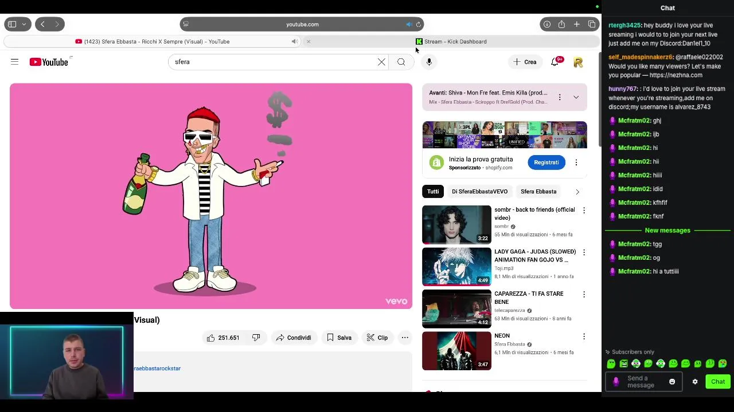The width and height of the screenshot is (734, 412).
Task: Open the Safari share menu
Action: coord(561,24)
